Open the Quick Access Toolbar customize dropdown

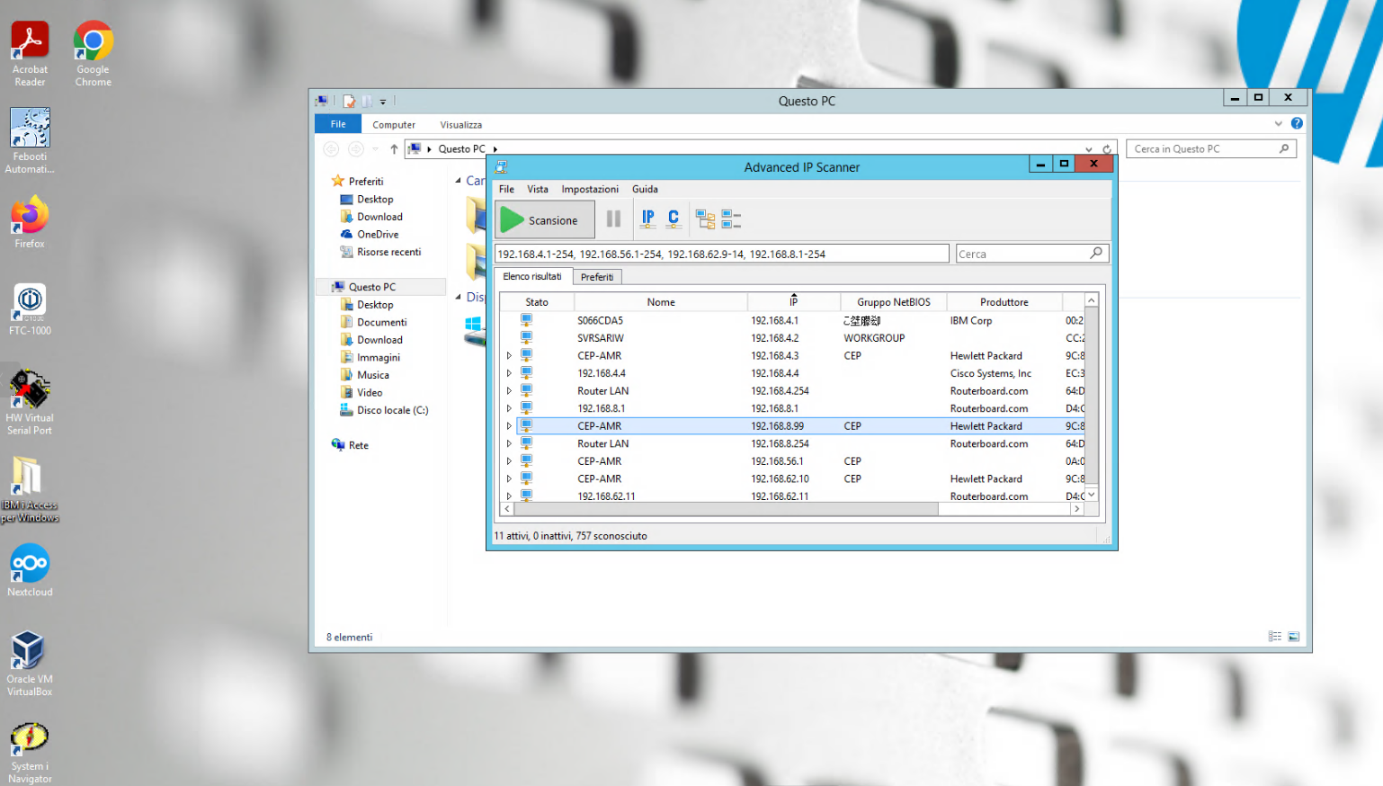tap(383, 102)
